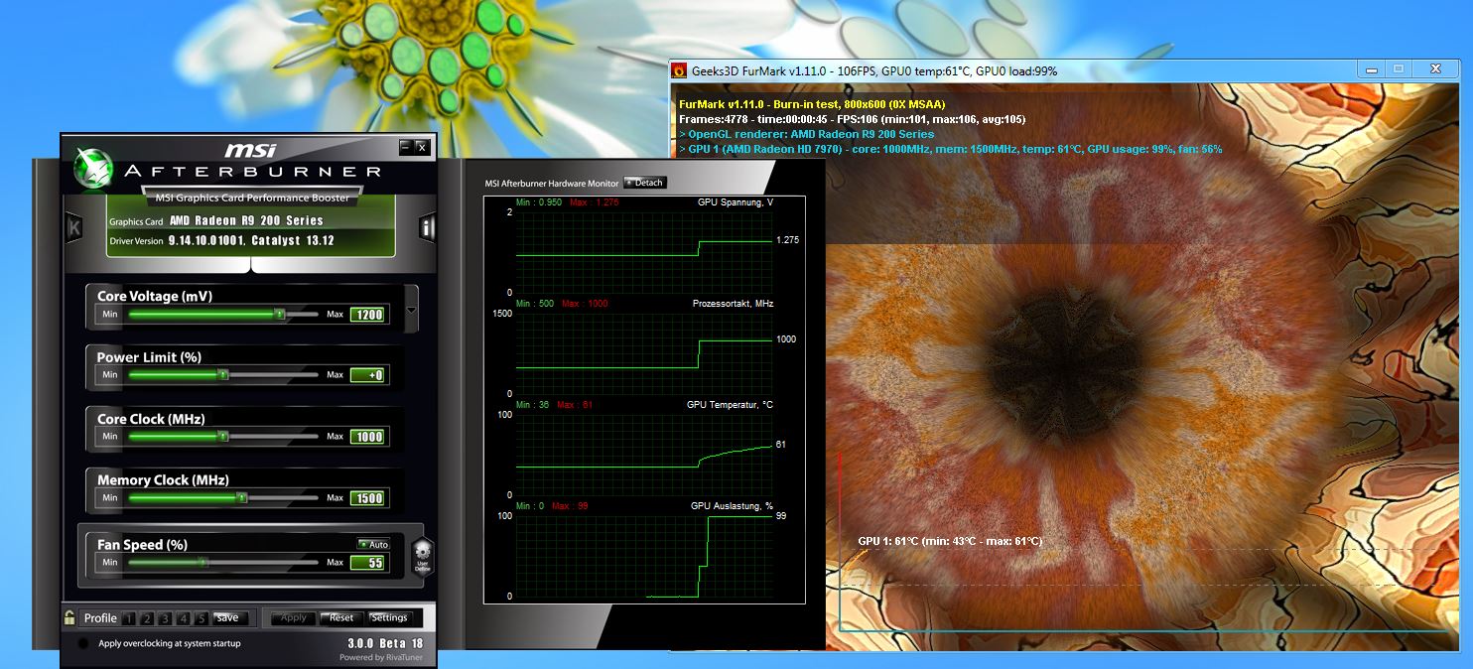Click the Fan Speed value field 55
Viewport: 1473px width, 669px height.
[367, 563]
